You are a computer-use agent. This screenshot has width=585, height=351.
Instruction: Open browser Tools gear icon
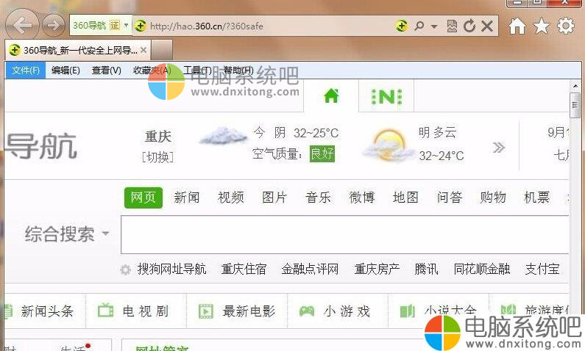(566, 26)
